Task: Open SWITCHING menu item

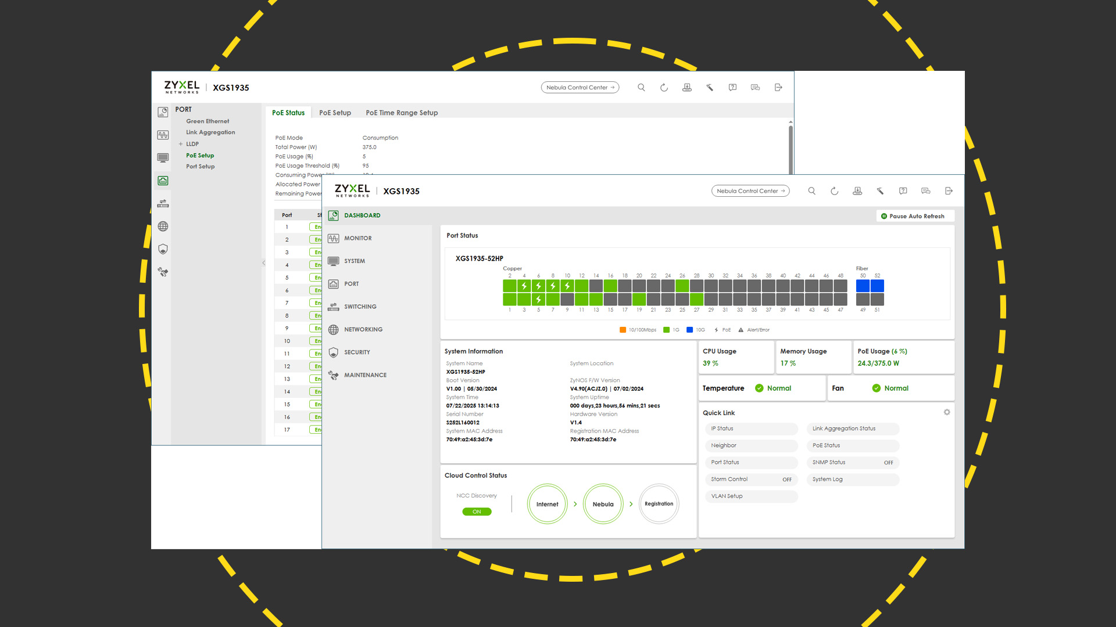Action: 360,307
